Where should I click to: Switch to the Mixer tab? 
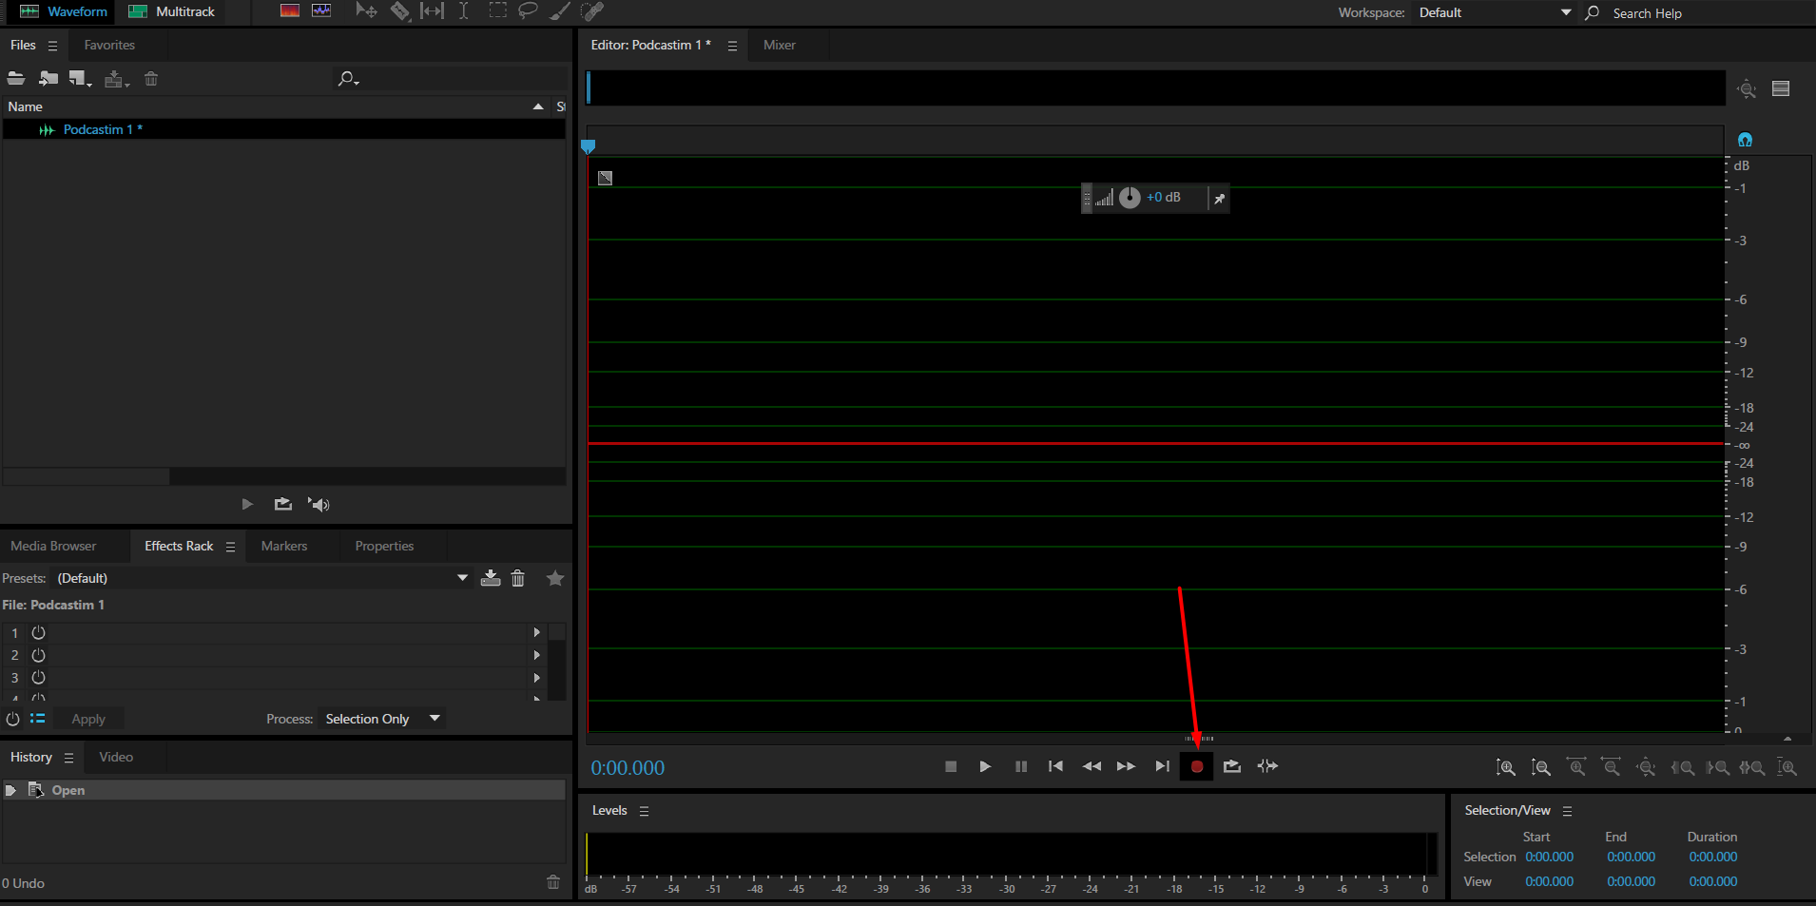click(780, 45)
